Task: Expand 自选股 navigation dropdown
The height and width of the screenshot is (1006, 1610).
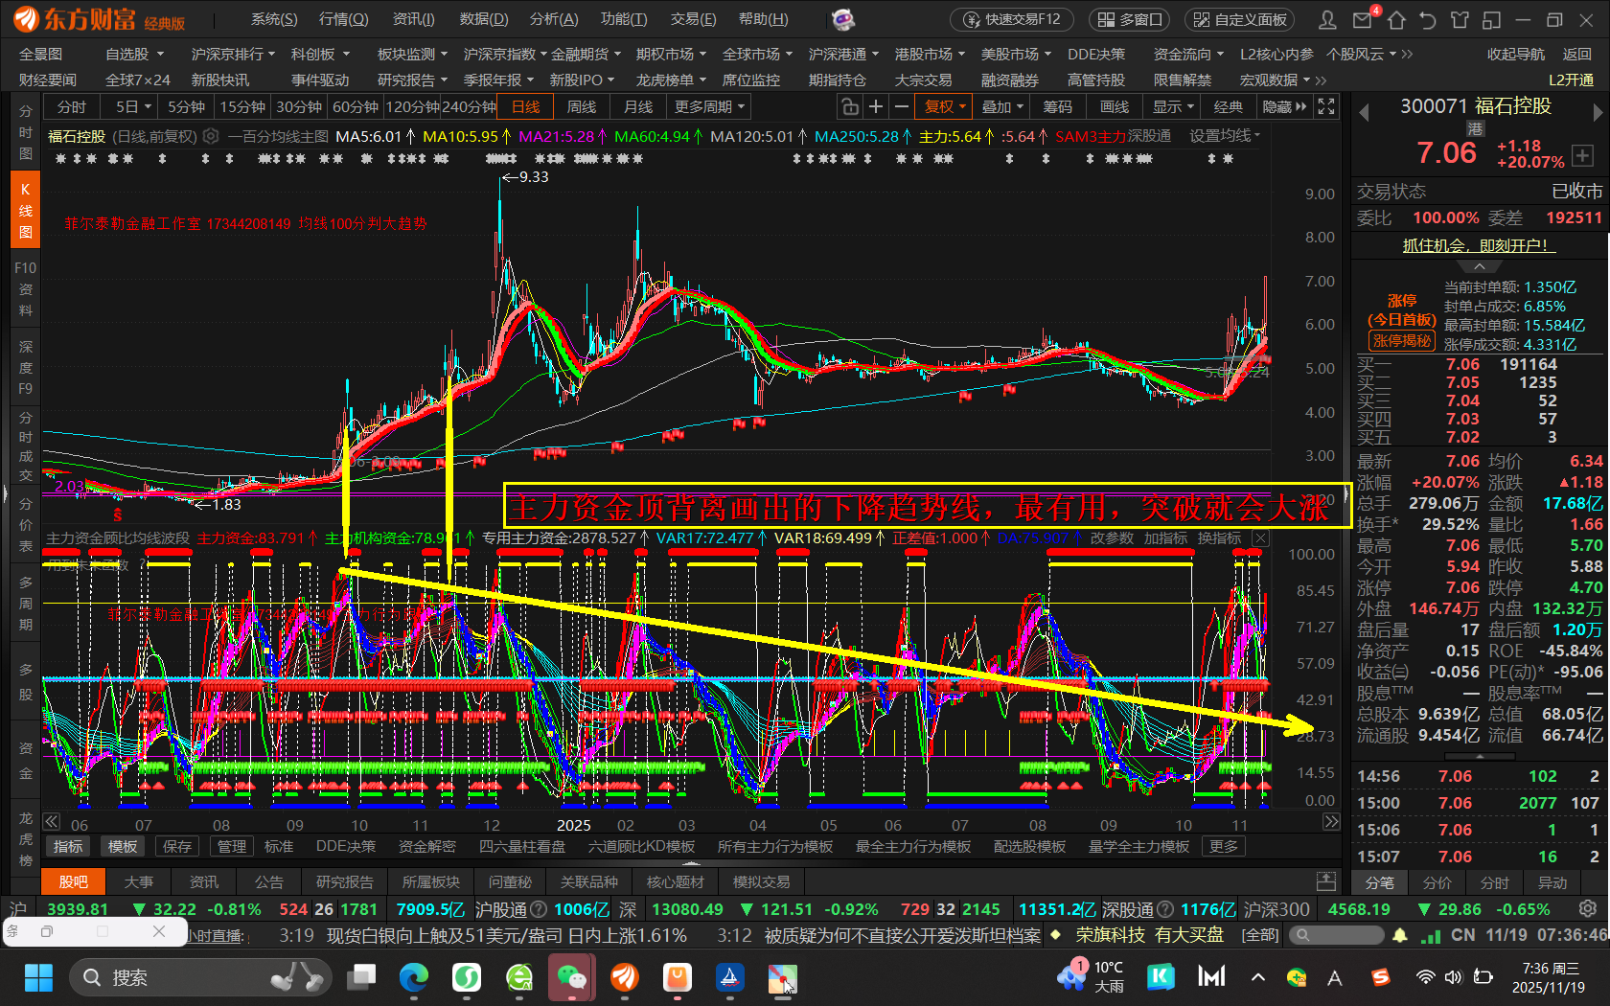Action: [x=135, y=55]
